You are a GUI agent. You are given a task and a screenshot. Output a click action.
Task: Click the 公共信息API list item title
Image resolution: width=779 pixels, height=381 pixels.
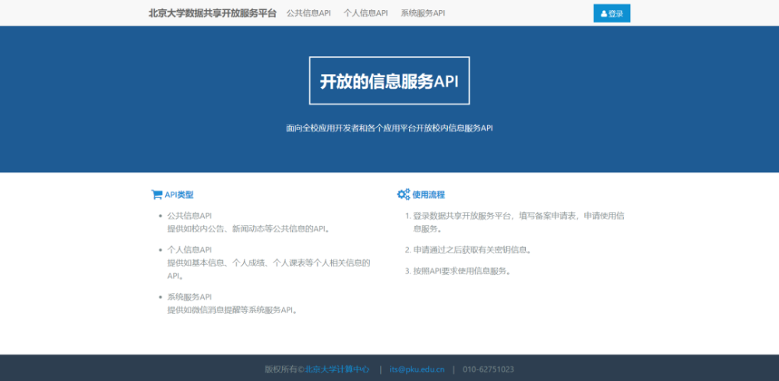point(189,216)
